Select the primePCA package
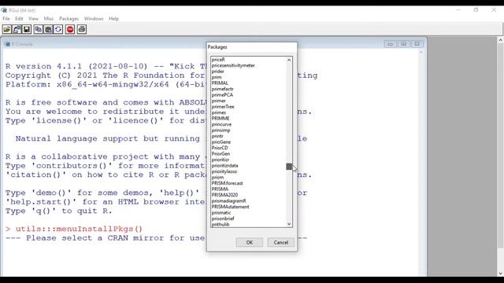The width and height of the screenshot is (504, 283). click(222, 95)
